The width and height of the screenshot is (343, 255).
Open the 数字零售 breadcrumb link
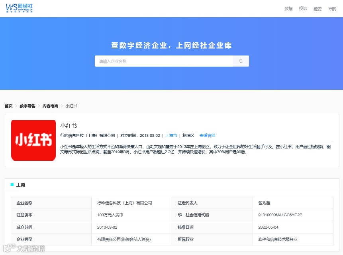pos(27,106)
